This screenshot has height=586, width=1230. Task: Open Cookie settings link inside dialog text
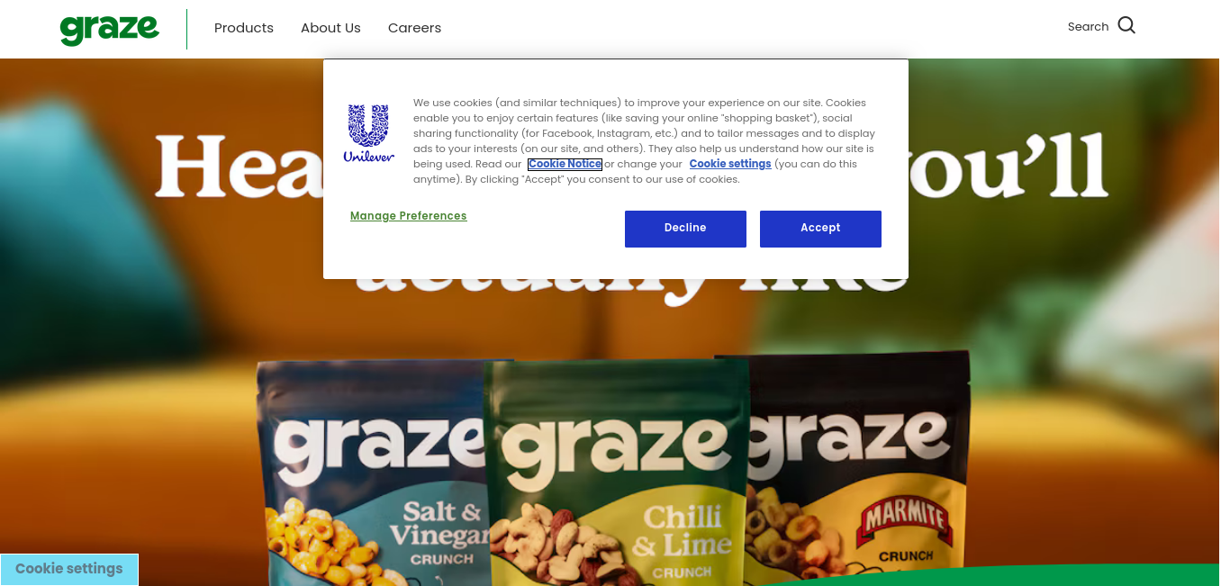point(730,164)
